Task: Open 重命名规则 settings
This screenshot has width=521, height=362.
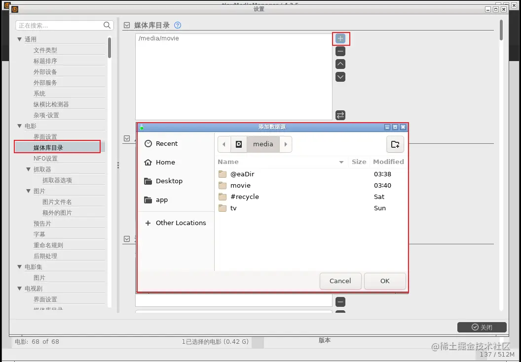Action: (x=48, y=245)
